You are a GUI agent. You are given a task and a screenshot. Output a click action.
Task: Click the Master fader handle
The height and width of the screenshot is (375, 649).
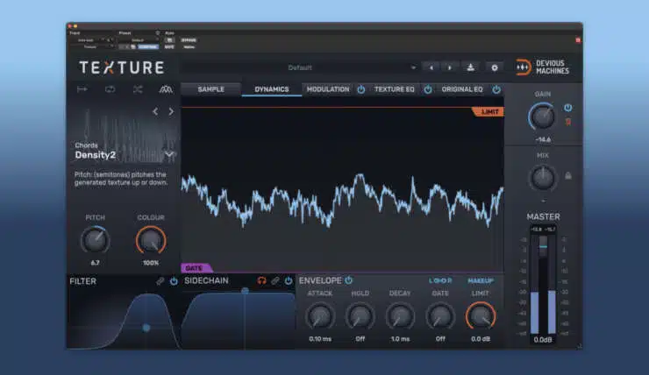pos(543,246)
